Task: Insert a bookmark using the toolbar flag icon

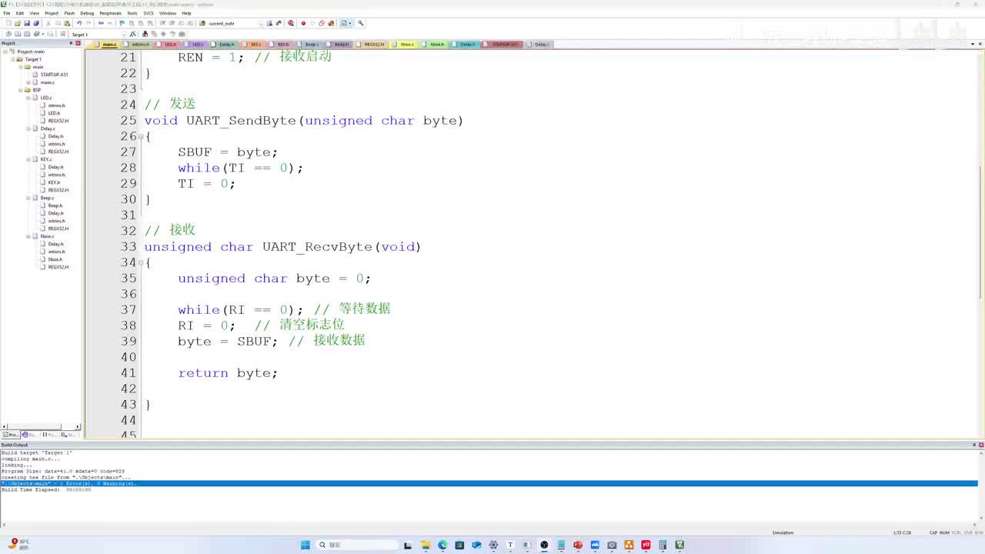Action: pos(122,23)
